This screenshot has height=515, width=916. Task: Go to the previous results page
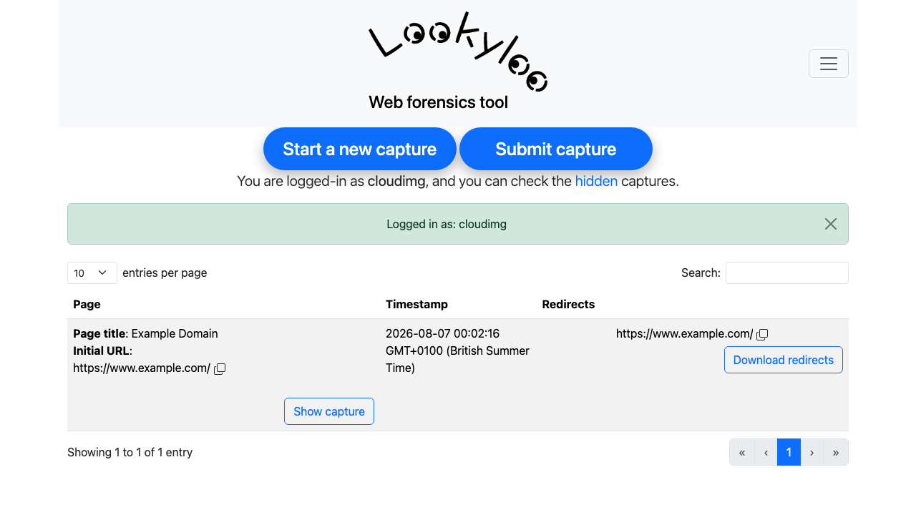[x=766, y=452]
